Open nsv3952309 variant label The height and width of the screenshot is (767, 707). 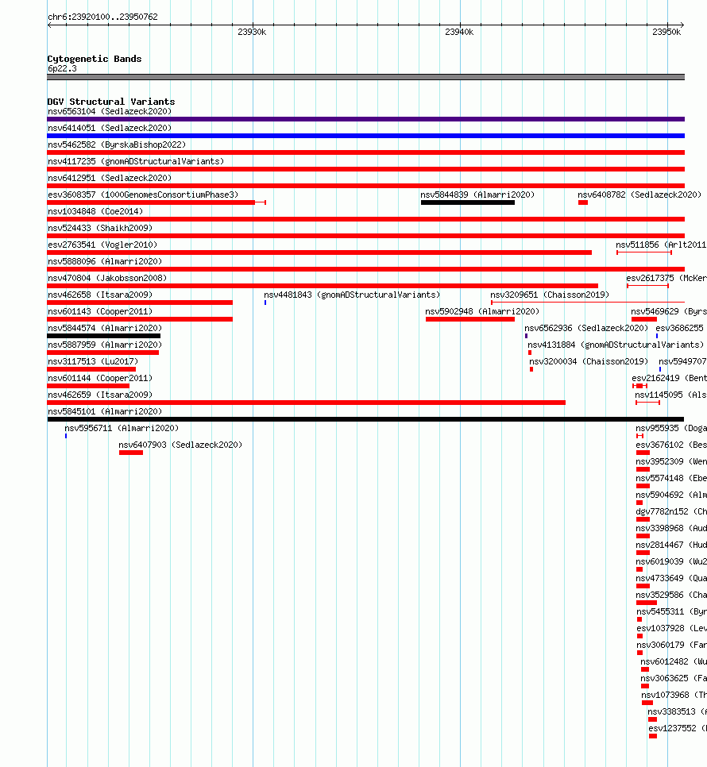[x=671, y=461]
